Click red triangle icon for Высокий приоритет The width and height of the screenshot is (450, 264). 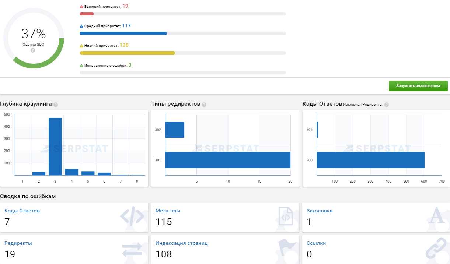pos(81,7)
